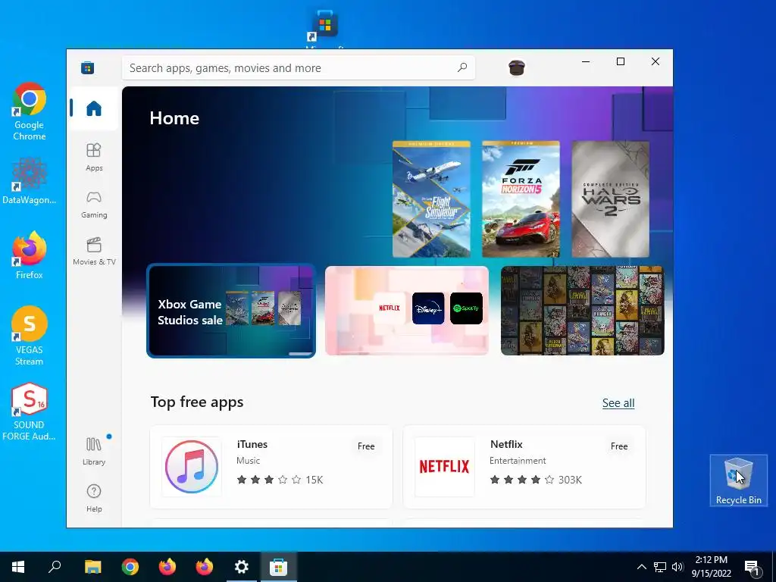Open Help in the Store sidebar
The width and height of the screenshot is (776, 582).
pos(93,498)
